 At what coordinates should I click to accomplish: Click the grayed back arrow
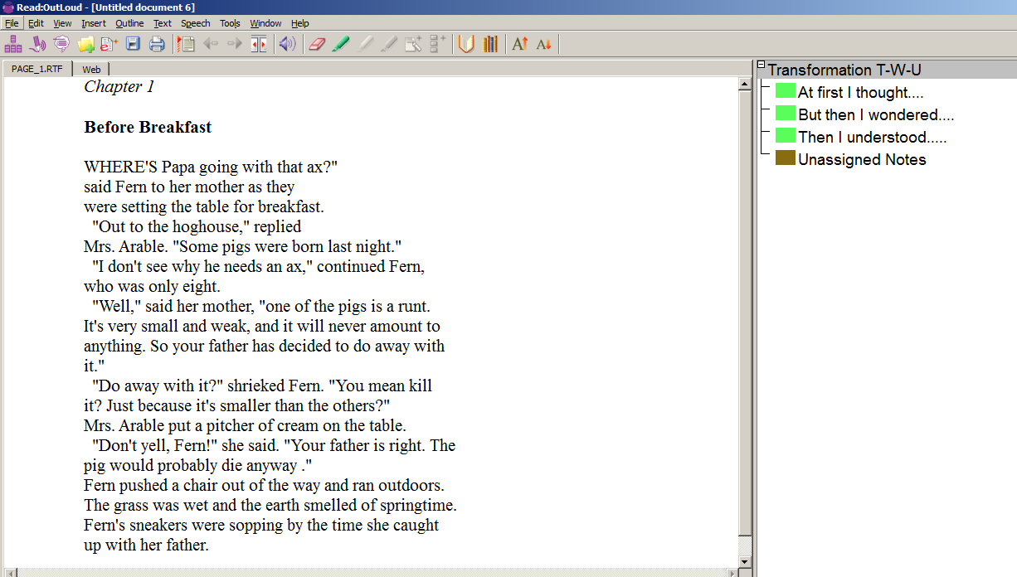[211, 44]
